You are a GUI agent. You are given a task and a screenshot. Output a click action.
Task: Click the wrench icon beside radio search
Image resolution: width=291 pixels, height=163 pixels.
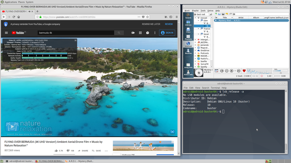click(211, 14)
